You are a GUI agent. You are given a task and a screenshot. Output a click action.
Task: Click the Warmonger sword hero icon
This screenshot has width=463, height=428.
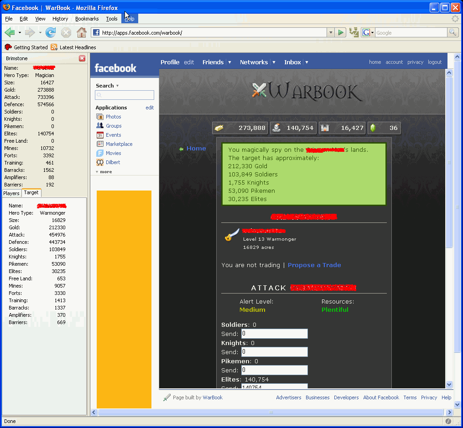232,235
